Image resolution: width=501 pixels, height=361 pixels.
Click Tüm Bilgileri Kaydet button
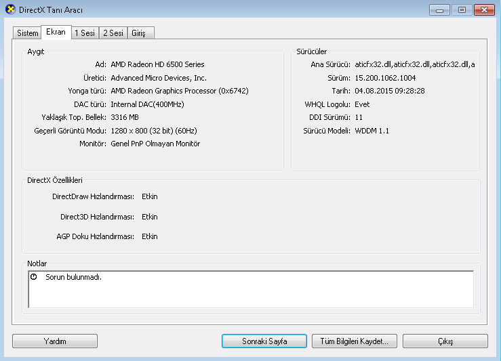pos(355,341)
